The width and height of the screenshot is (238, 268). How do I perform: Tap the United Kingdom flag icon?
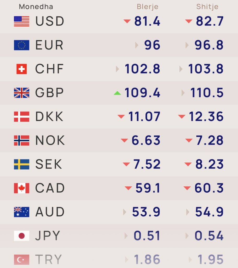click(x=22, y=93)
